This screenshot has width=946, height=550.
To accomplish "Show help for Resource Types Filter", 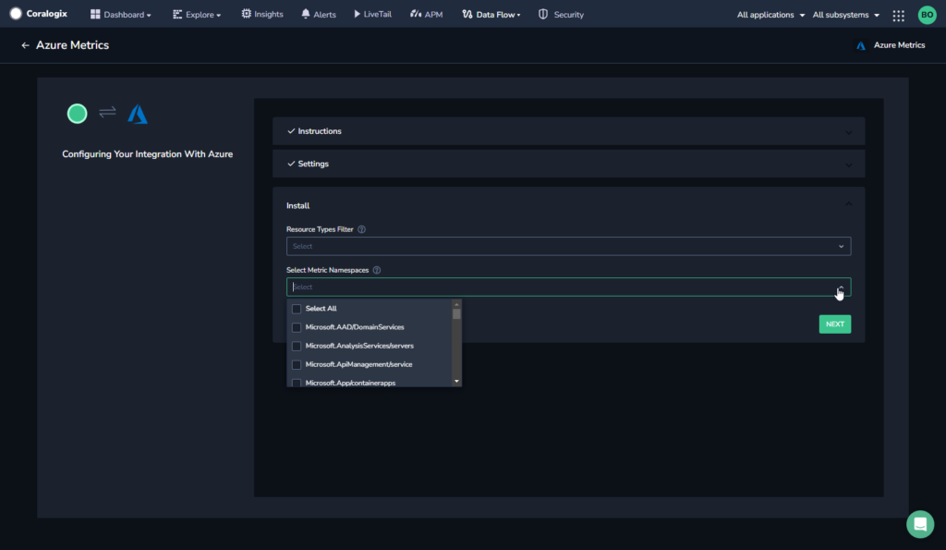I will point(361,229).
